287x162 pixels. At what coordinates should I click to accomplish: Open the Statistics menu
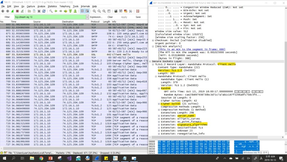coord(52,6)
